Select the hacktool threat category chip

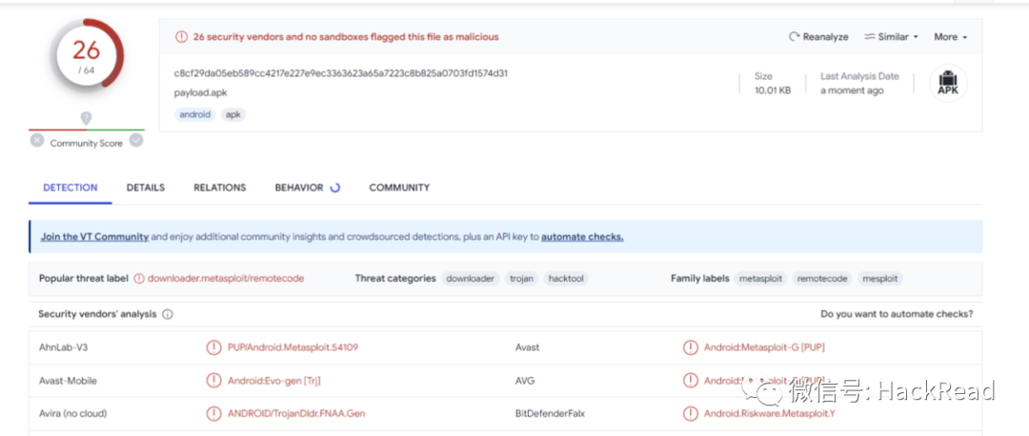tap(566, 279)
